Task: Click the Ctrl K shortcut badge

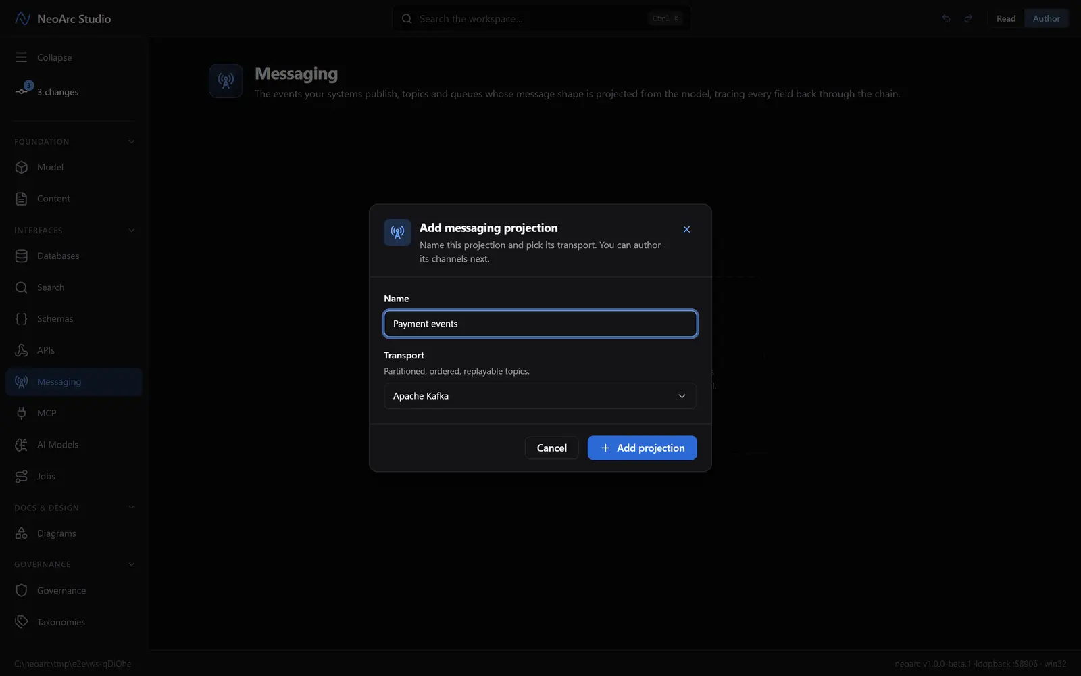Action: click(x=665, y=19)
